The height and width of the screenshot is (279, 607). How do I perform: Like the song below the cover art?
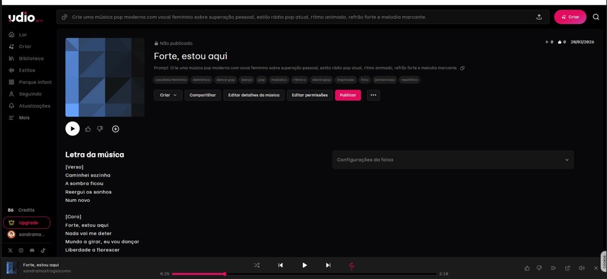88,128
